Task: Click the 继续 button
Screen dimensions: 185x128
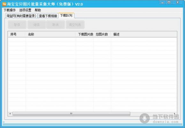Action: 36,25
